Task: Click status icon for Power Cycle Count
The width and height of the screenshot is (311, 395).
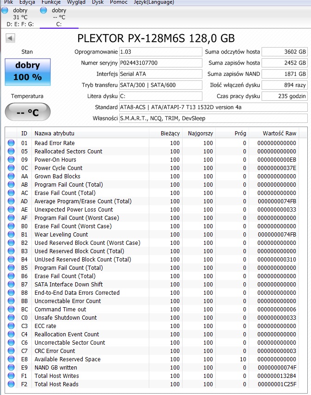Action: 11,168
